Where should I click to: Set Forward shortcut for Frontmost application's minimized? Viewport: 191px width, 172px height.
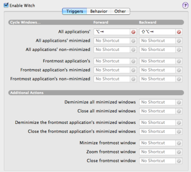[112, 70]
